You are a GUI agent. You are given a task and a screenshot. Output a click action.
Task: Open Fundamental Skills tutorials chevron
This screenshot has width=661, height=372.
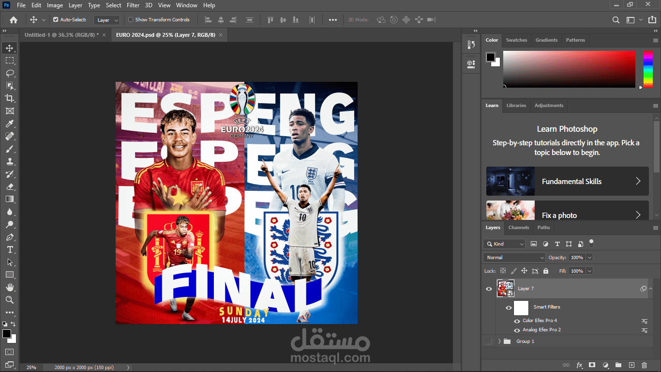click(638, 181)
